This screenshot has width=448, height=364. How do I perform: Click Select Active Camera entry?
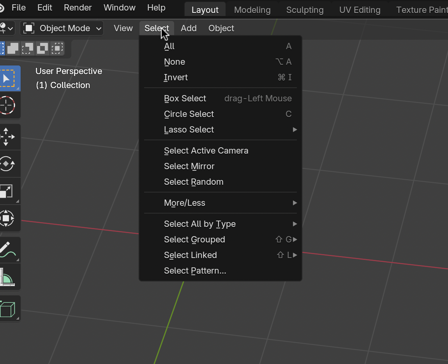tap(220, 151)
